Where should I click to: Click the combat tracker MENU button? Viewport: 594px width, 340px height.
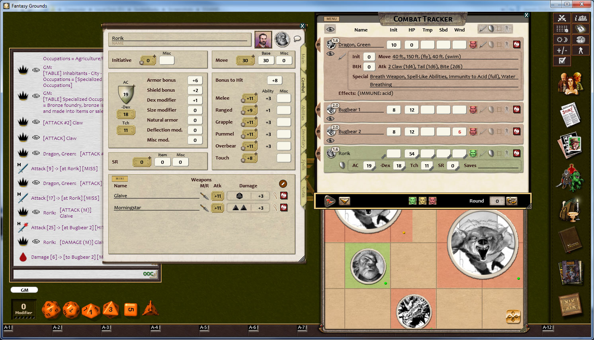[x=331, y=19]
